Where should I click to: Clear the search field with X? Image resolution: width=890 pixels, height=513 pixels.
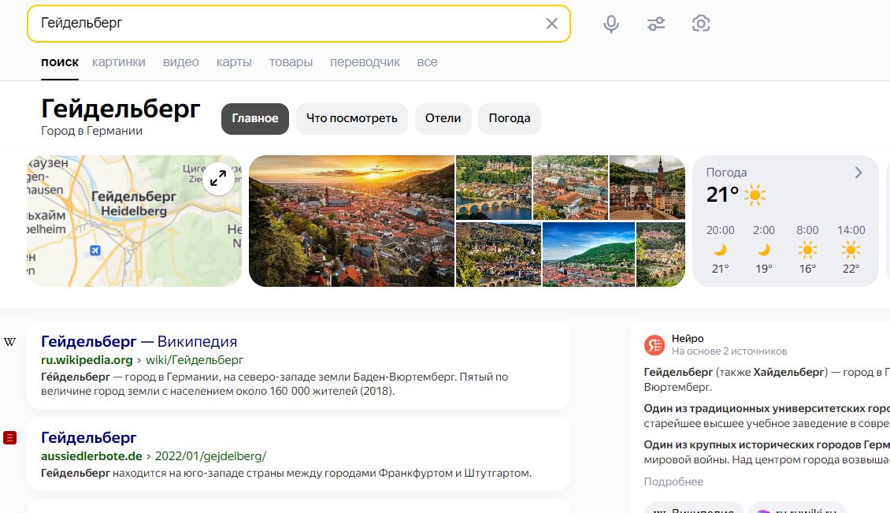pyautogui.click(x=551, y=24)
